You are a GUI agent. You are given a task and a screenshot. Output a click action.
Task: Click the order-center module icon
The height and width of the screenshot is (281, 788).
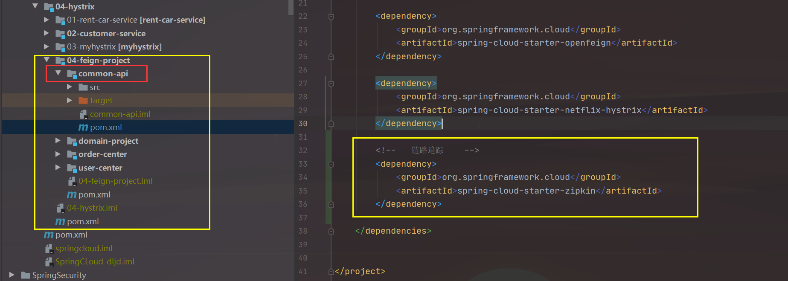72,154
